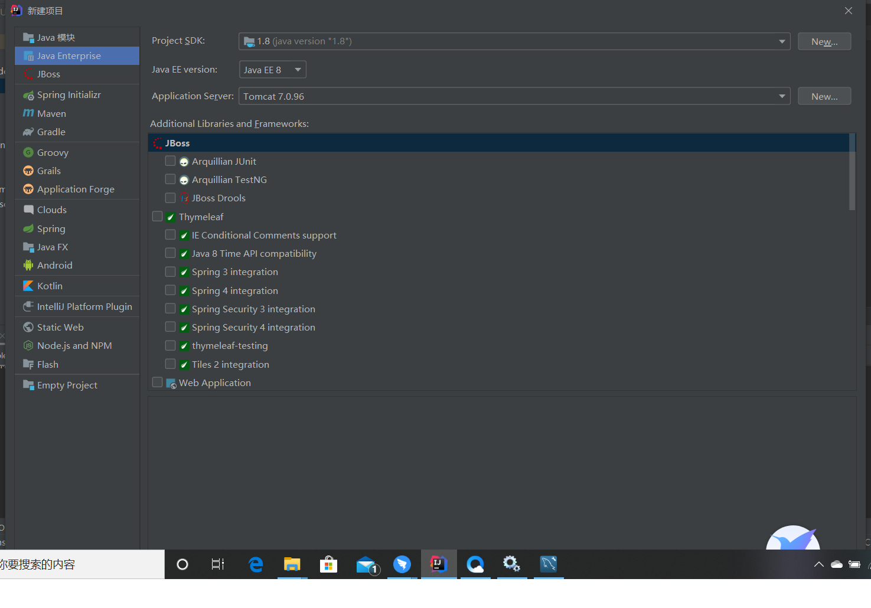
Task: Check IE Conditional Comments support checkbox
Action: tap(171, 235)
